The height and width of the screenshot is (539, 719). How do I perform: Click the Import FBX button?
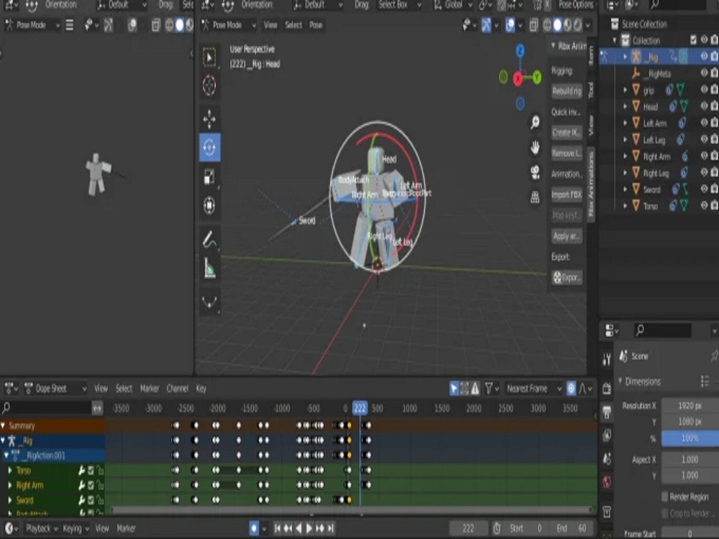(x=567, y=195)
